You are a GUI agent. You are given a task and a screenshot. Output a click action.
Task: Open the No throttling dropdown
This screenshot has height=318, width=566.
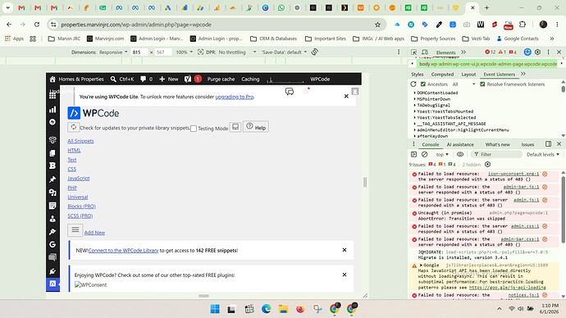pyautogui.click(x=237, y=52)
